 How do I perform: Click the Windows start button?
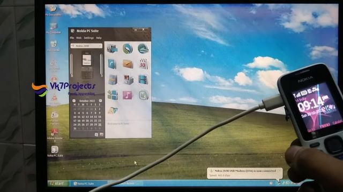click(x=57, y=183)
